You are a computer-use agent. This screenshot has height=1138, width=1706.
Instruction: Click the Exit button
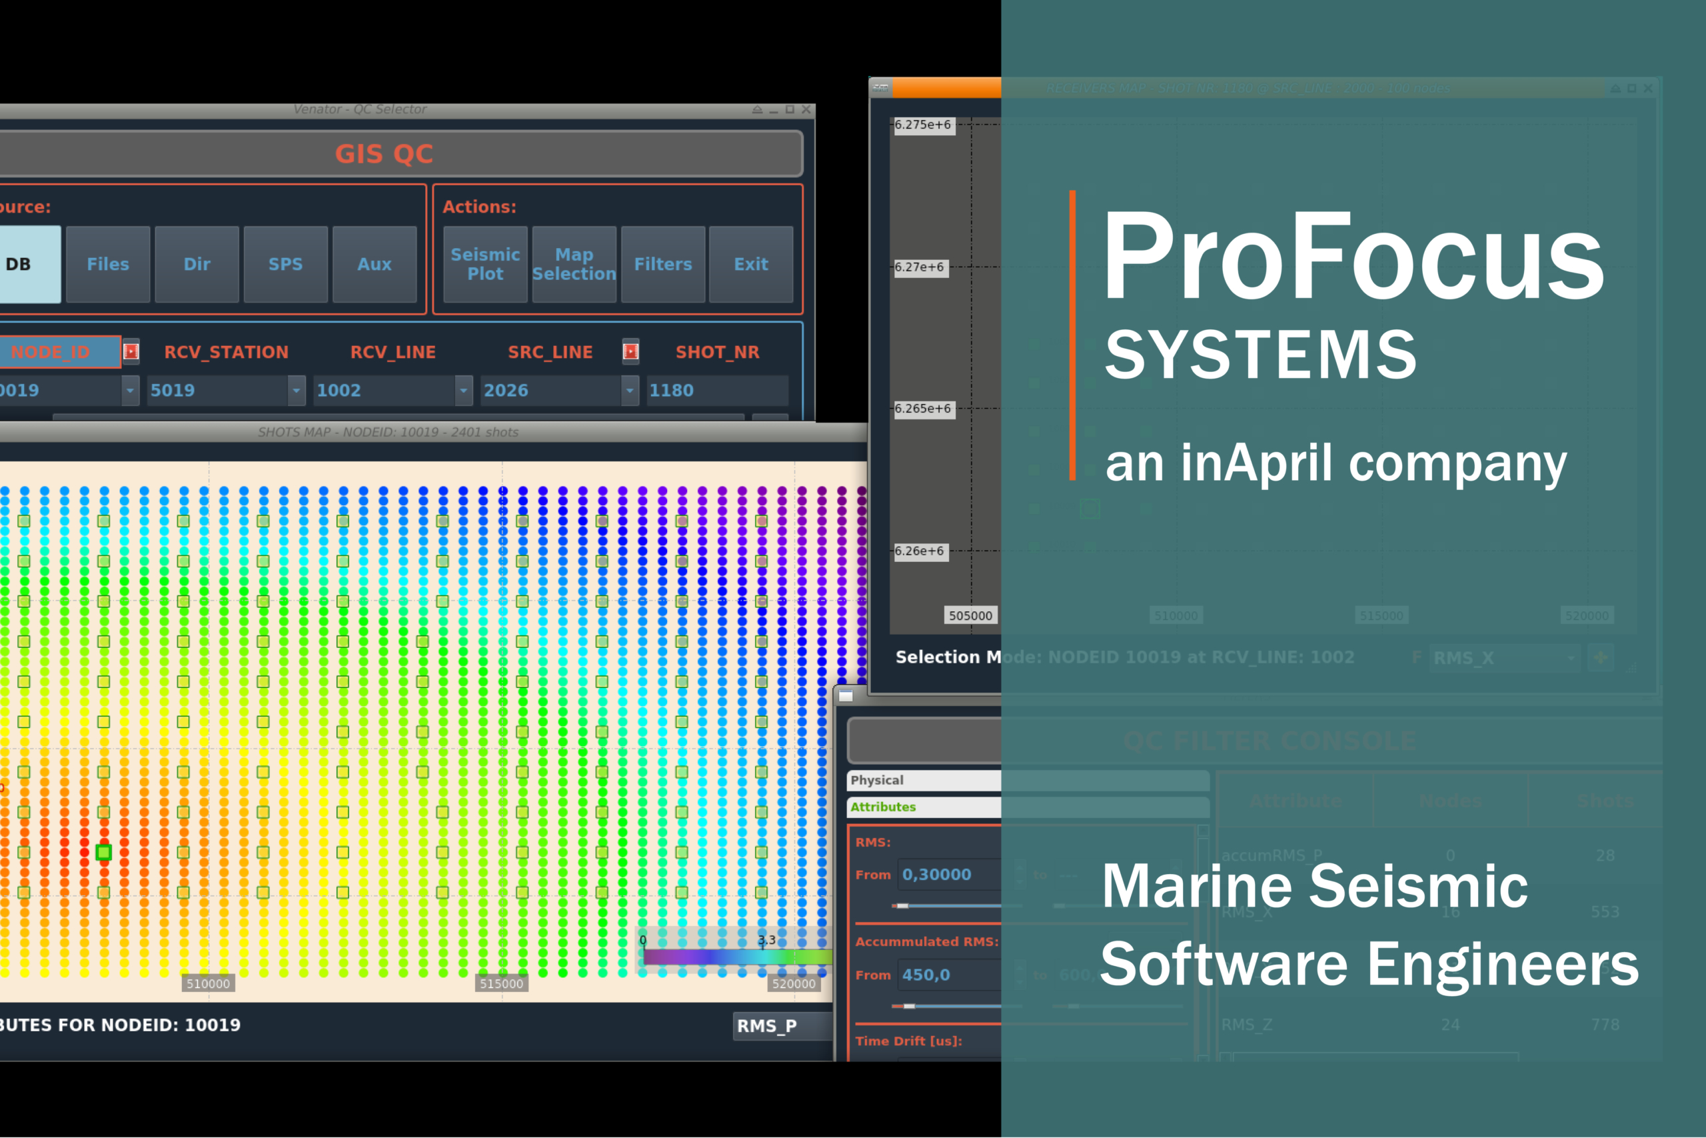[751, 264]
